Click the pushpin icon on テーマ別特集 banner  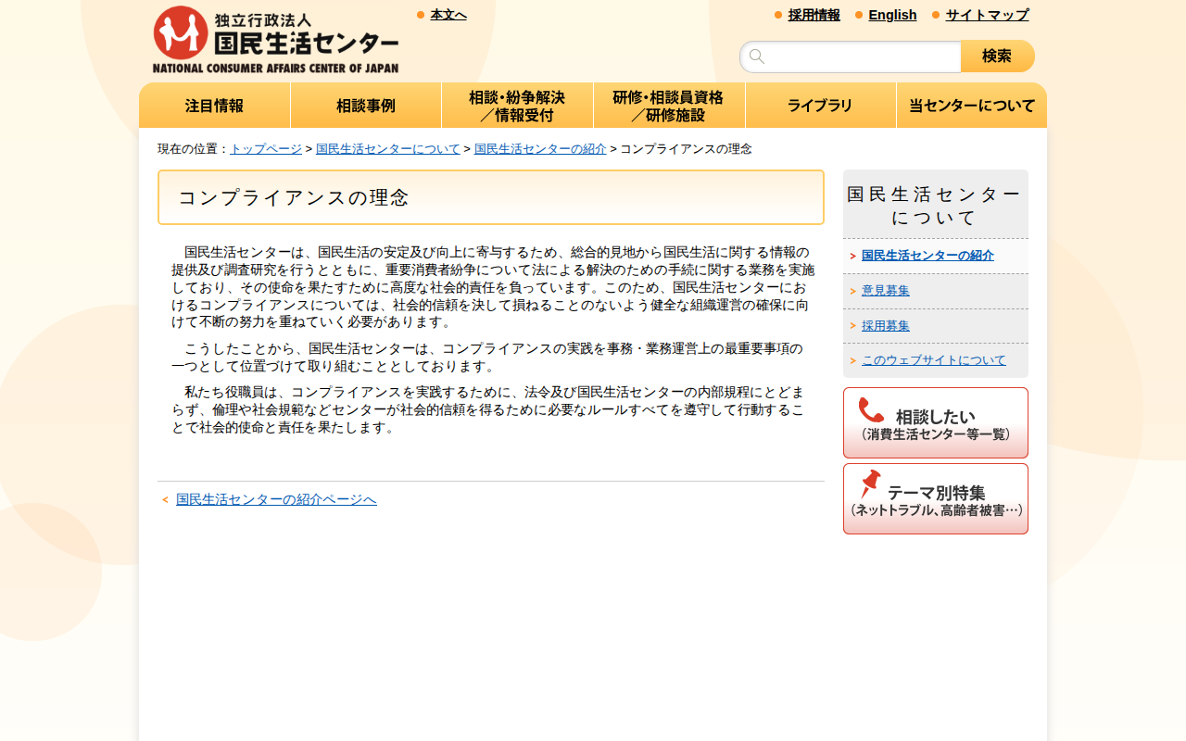871,484
